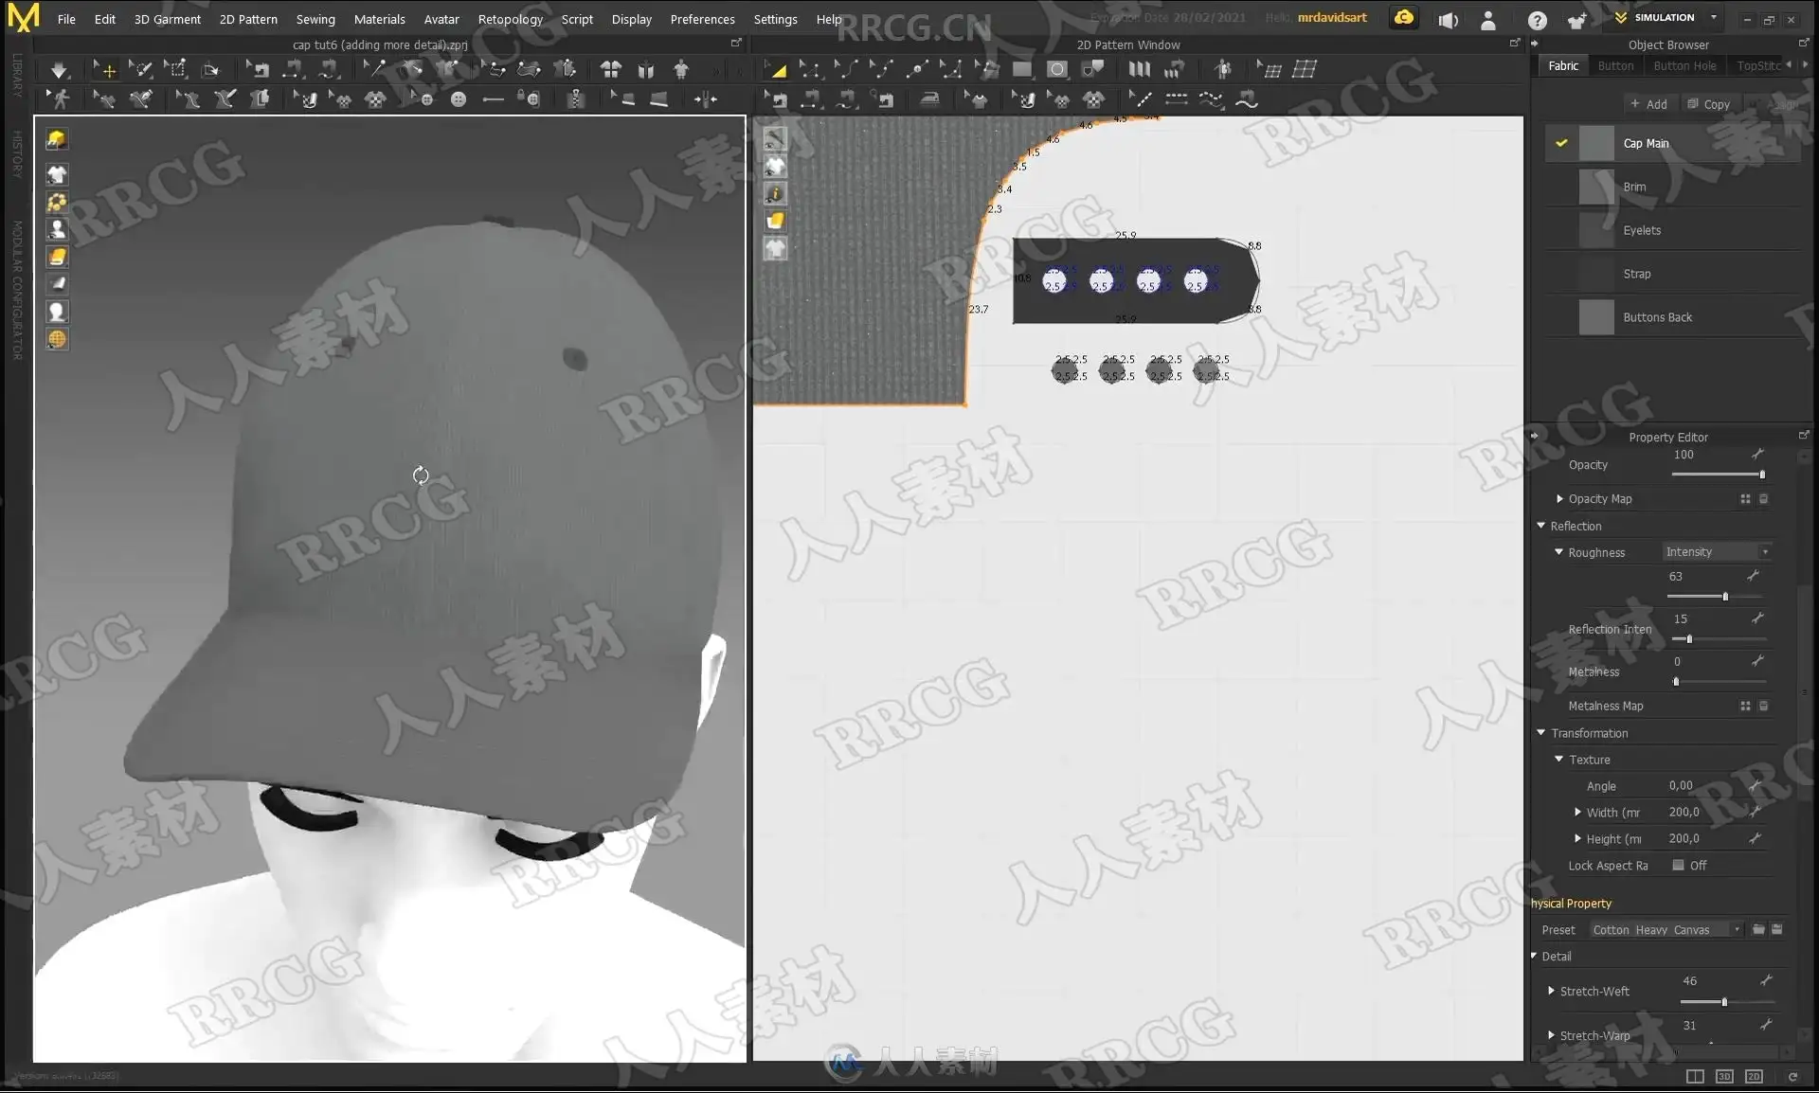Image resolution: width=1819 pixels, height=1093 pixels.
Task: Collapse the Transformation section
Action: [1541, 733]
